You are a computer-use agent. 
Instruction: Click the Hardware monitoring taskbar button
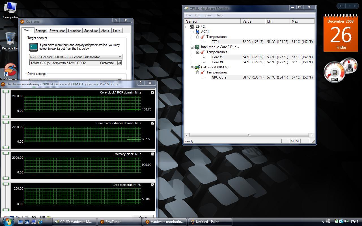click(x=165, y=222)
